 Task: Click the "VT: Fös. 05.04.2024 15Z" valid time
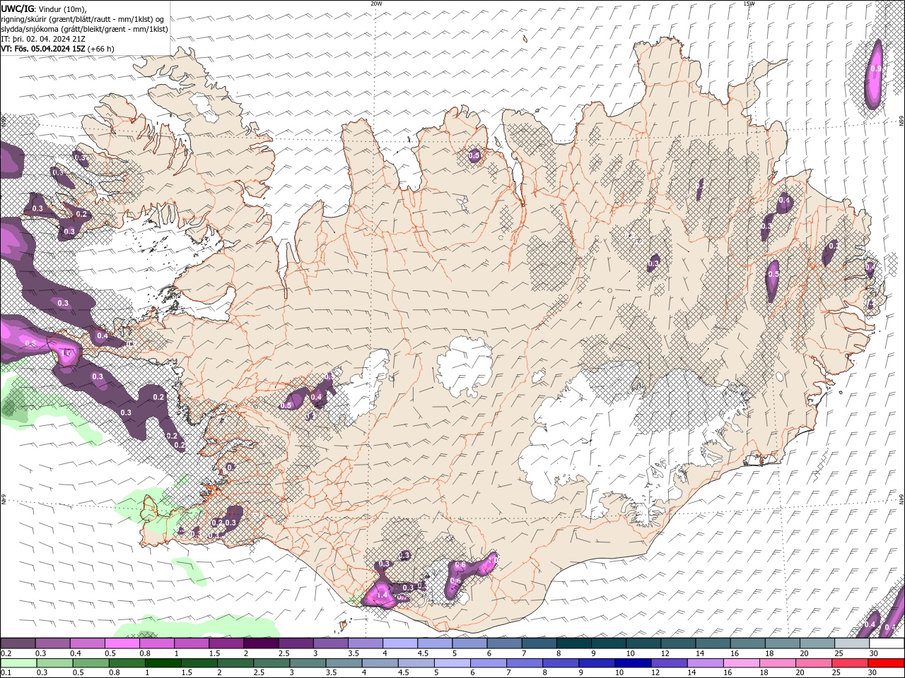point(43,49)
